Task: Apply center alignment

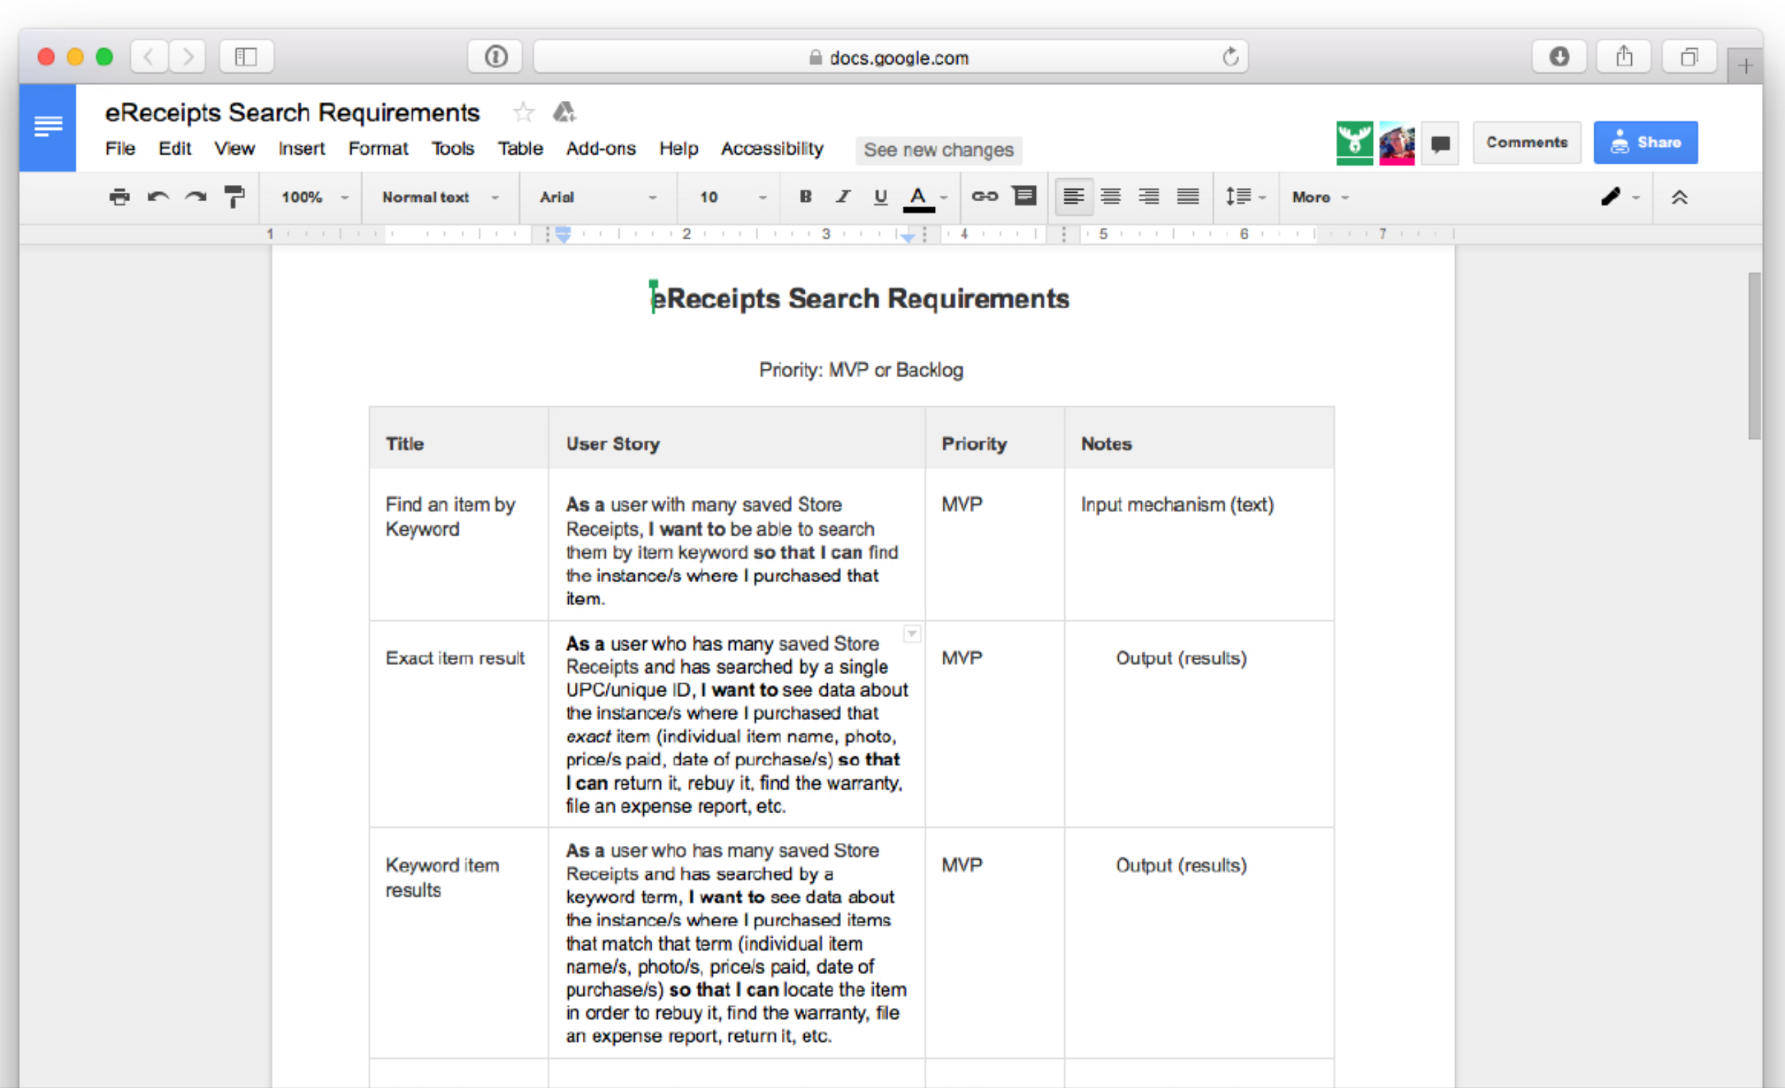Action: [1110, 197]
